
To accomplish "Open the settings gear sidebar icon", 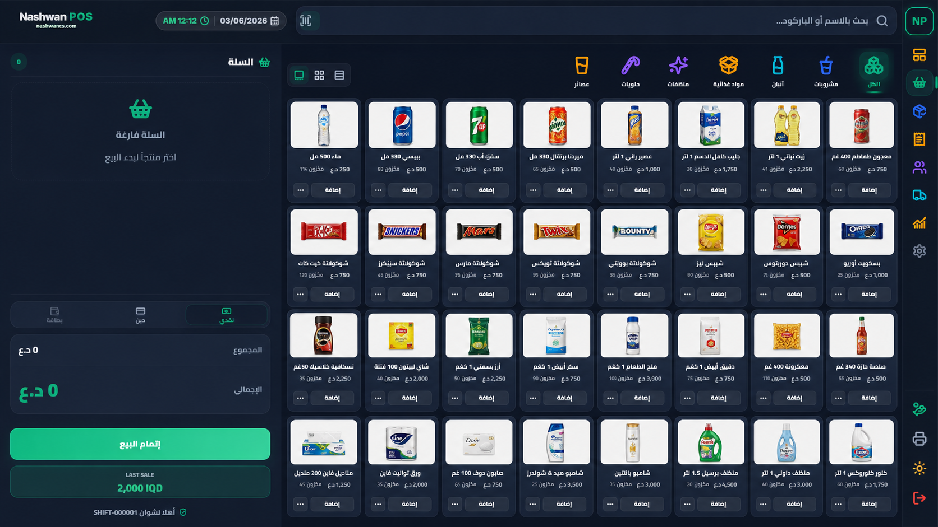I will (x=919, y=251).
